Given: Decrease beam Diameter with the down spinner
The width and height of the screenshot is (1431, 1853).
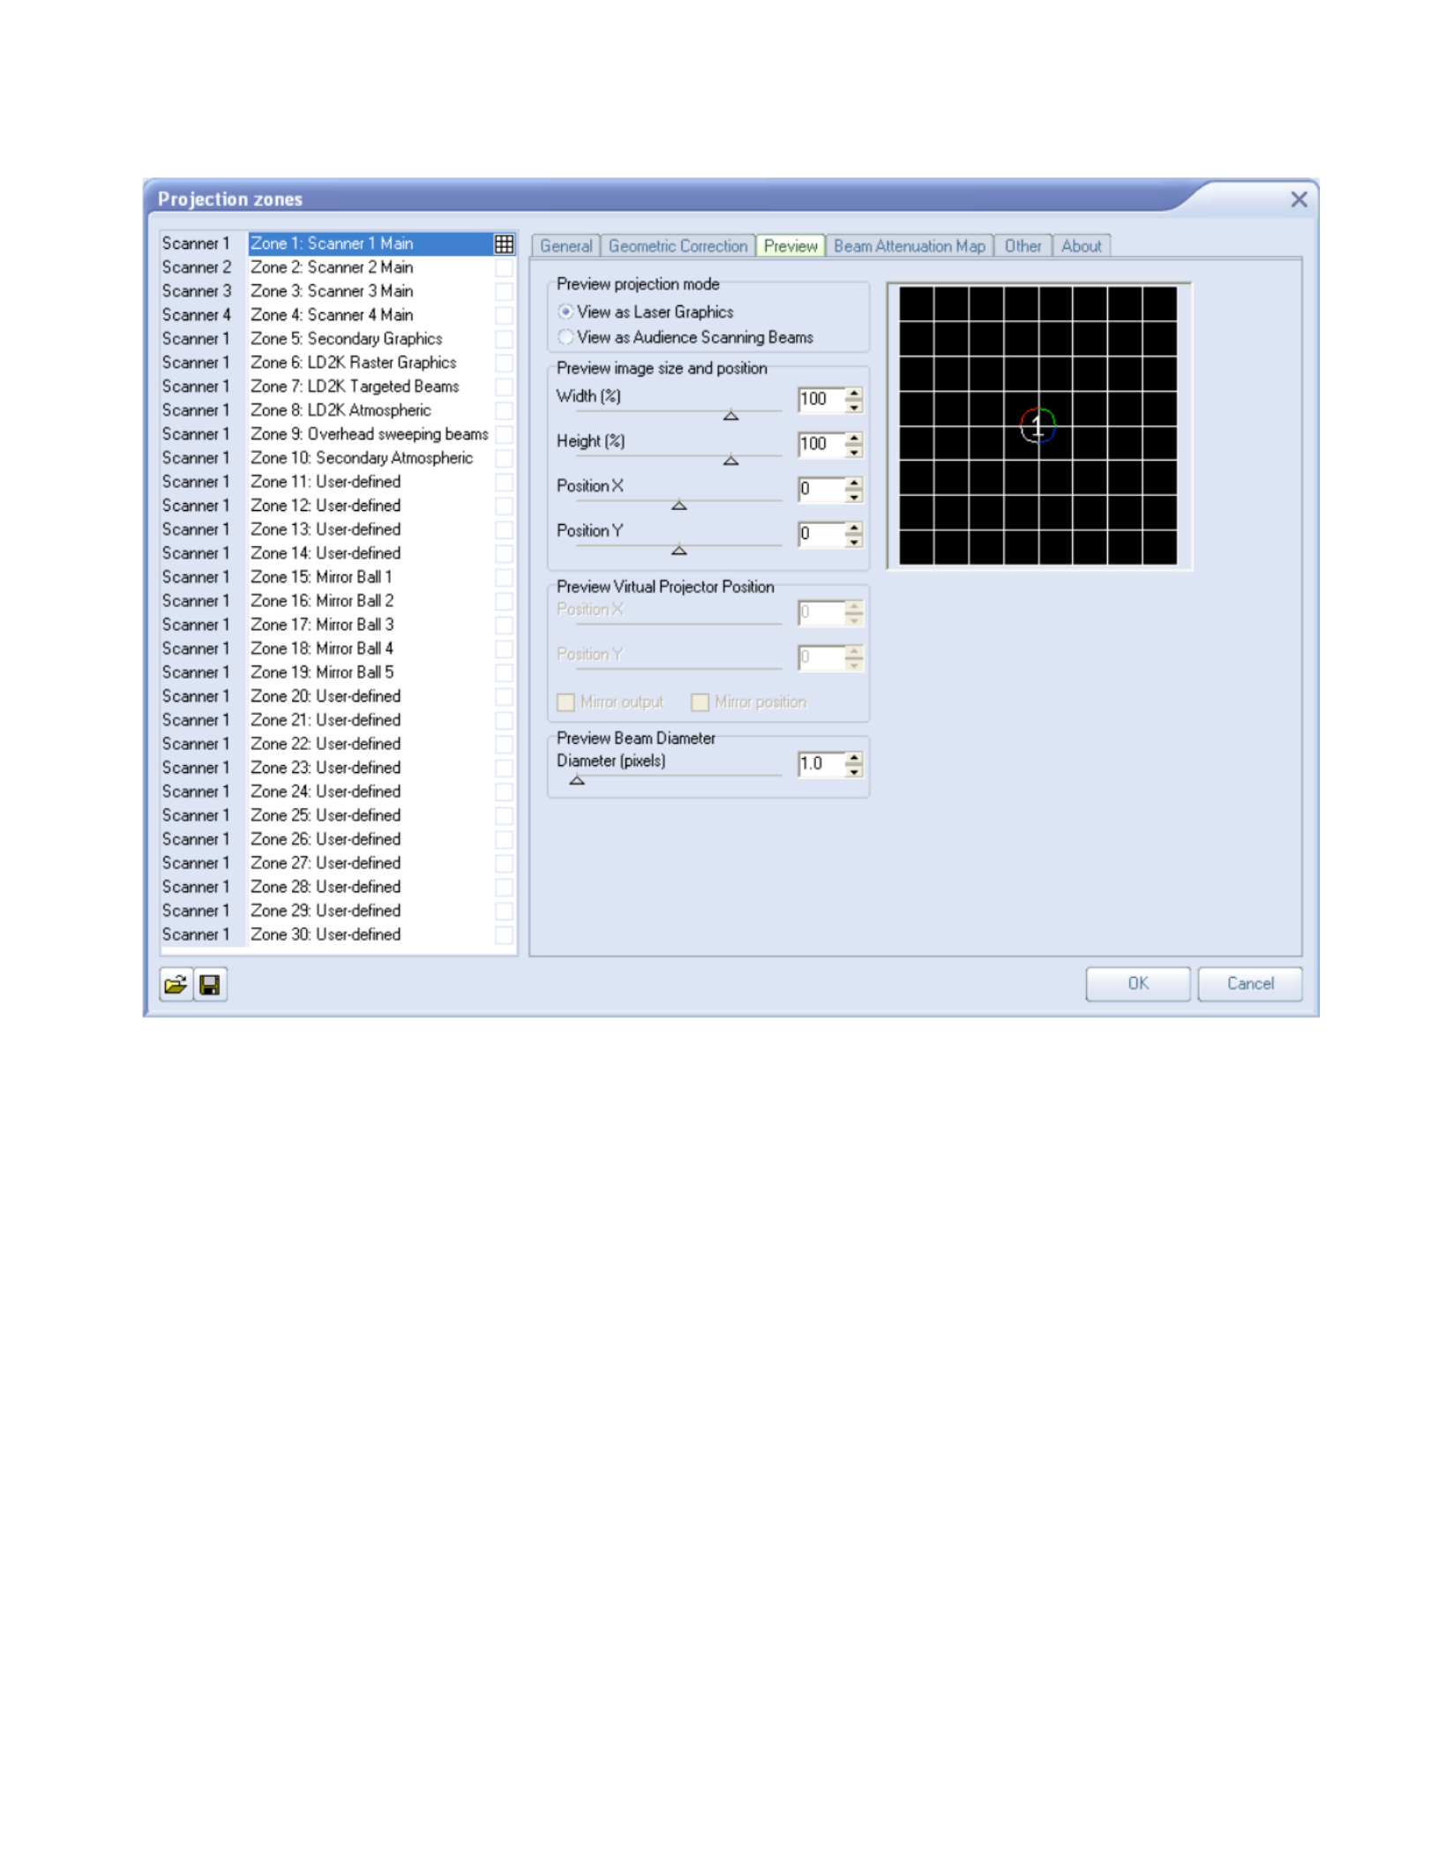Looking at the screenshot, I should click(853, 771).
